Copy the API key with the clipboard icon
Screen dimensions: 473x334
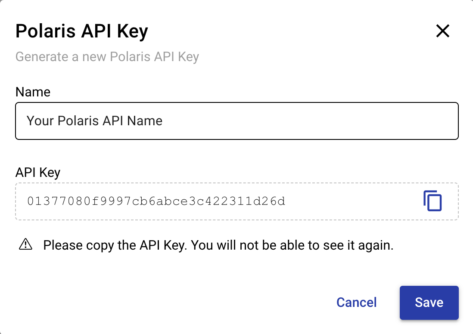[x=433, y=201]
